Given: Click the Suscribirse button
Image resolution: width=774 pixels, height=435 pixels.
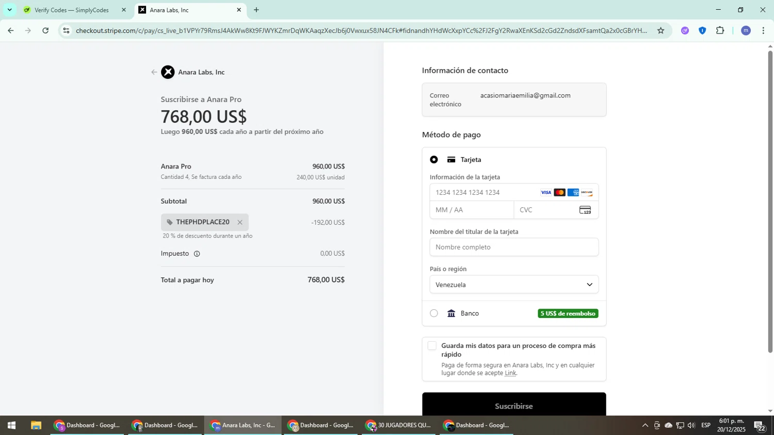Looking at the screenshot, I should 514,405.
